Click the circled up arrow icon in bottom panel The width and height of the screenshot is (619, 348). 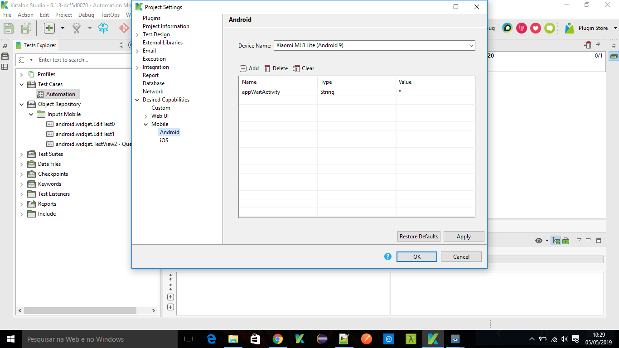[x=170, y=297]
